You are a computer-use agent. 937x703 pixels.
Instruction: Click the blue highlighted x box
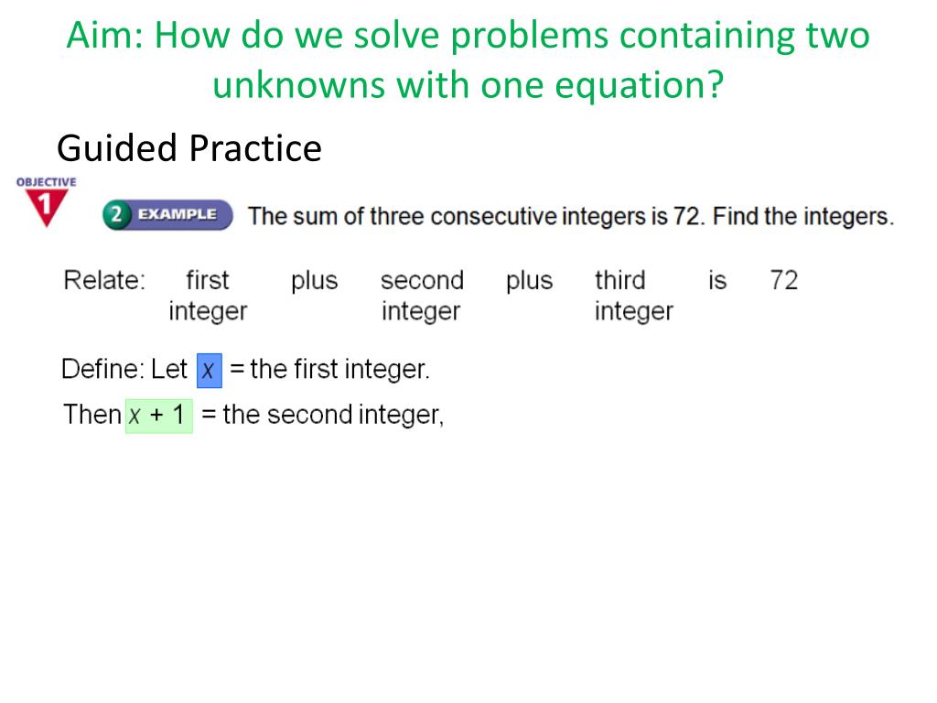coord(210,371)
